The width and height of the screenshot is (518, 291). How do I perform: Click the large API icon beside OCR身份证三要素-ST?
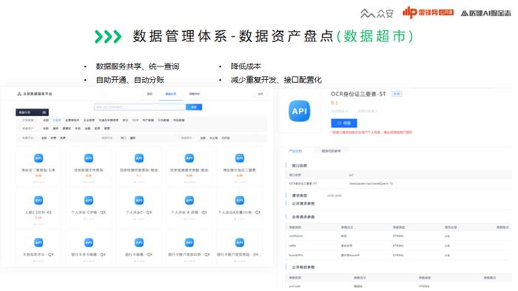(299, 111)
